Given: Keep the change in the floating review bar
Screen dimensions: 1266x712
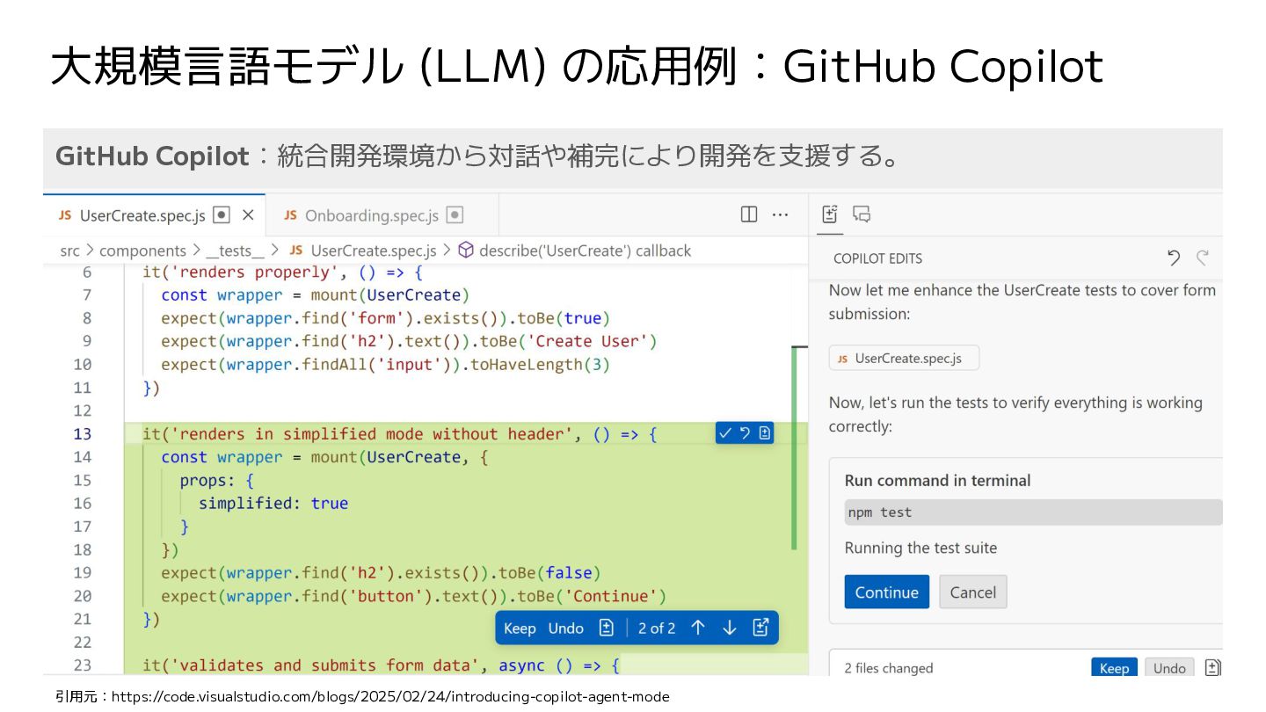Looking at the screenshot, I should click(x=520, y=628).
